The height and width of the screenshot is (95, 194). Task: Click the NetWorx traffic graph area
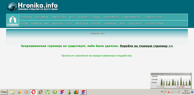(x=175, y=81)
